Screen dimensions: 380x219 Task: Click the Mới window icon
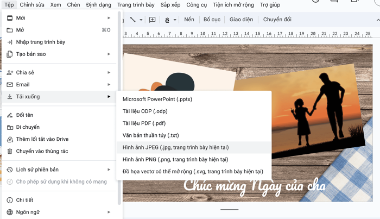(x=10, y=18)
